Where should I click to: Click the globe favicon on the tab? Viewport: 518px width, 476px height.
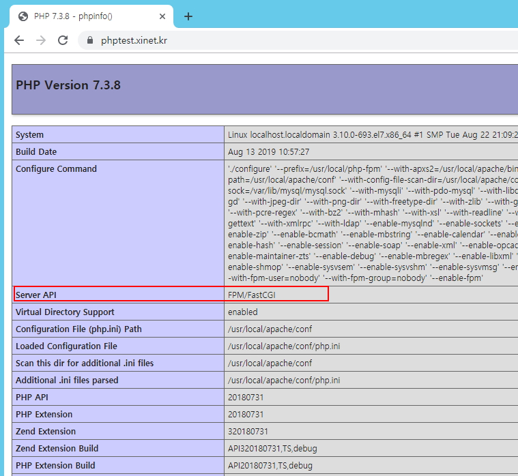point(23,16)
